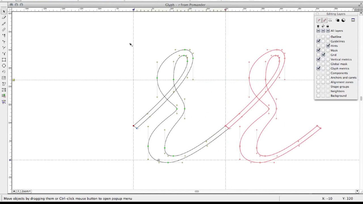Hide the Vertical metrics layer
The image size is (363, 204).
tap(318, 59)
